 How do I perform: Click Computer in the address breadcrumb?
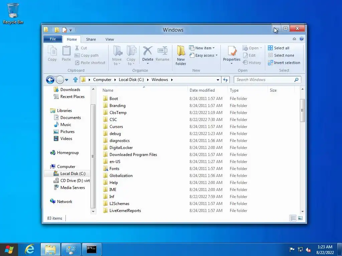click(x=102, y=80)
